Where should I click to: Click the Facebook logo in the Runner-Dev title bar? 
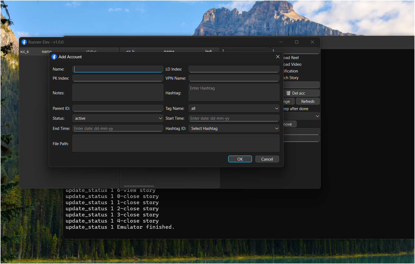pyautogui.click(x=24, y=42)
